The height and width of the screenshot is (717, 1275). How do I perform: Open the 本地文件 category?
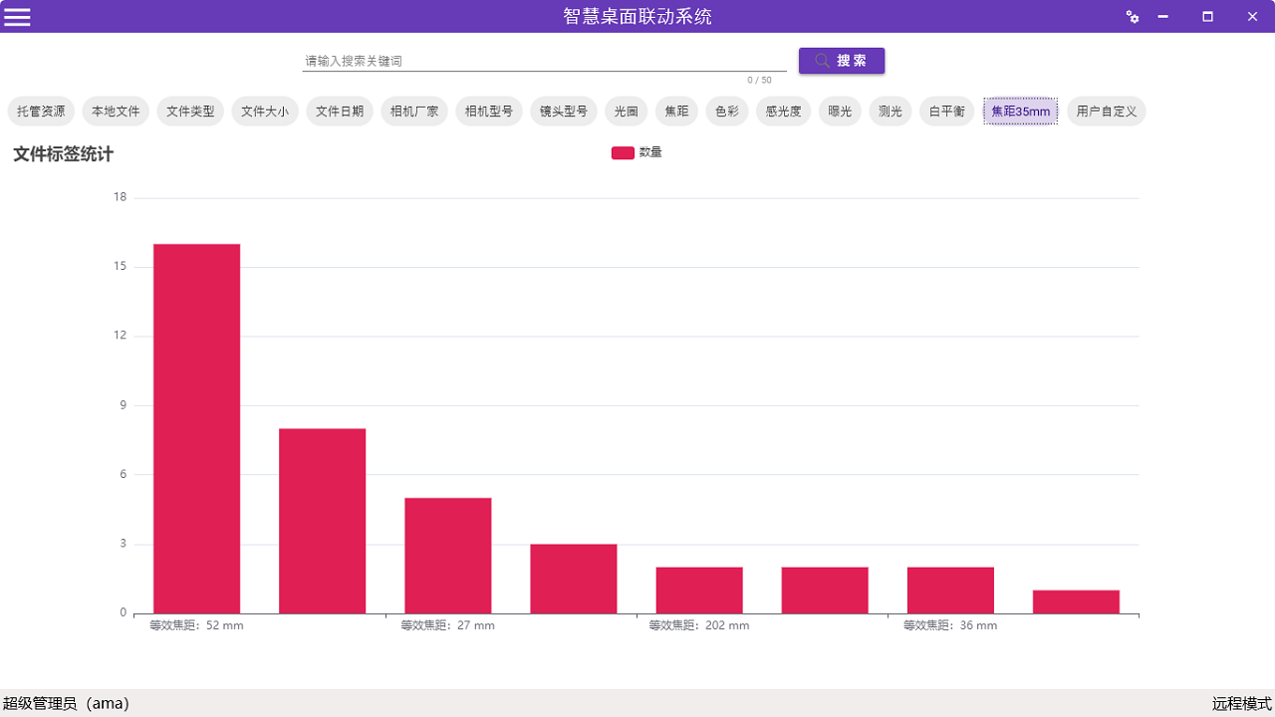[116, 111]
